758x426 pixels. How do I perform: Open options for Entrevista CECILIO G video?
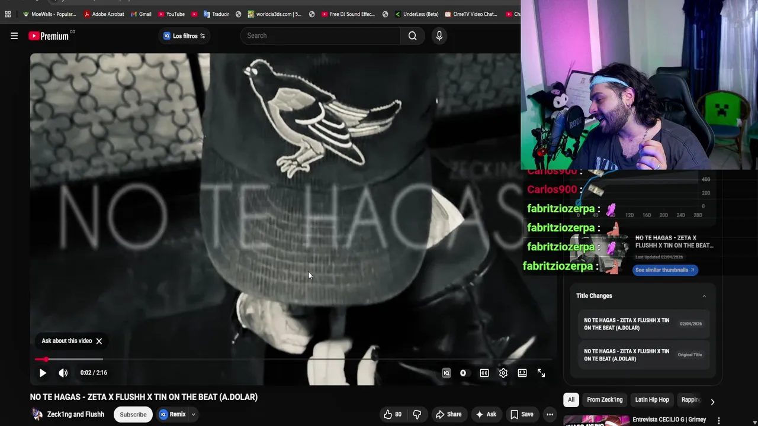click(718, 421)
